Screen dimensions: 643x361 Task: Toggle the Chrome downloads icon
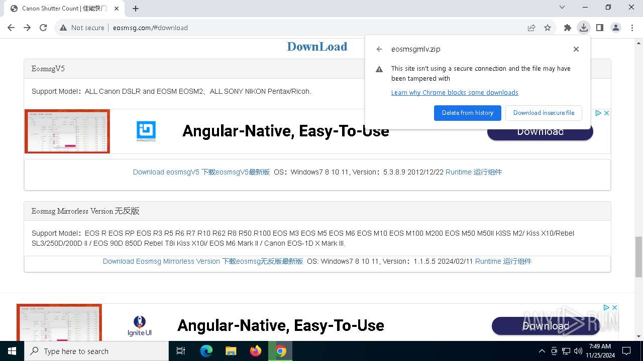coord(583,28)
